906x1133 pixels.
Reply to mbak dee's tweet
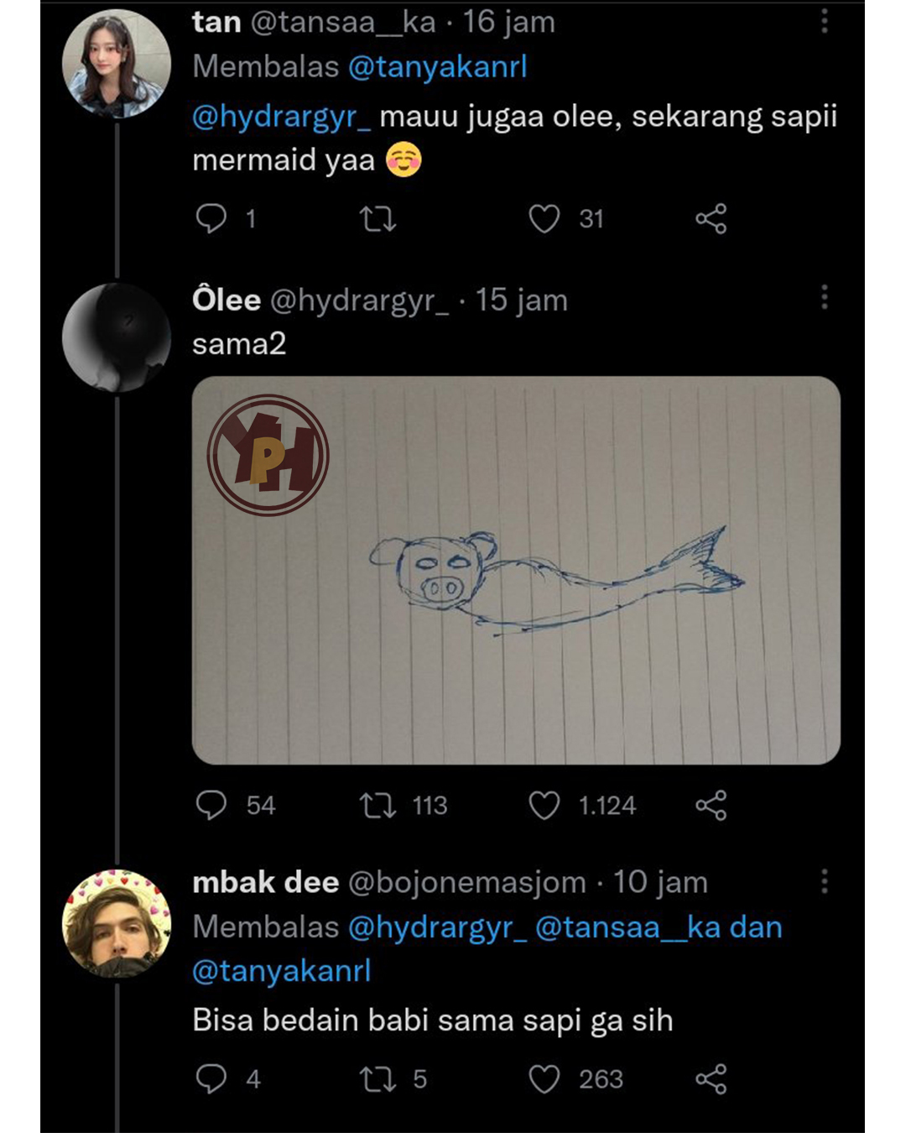pos(211,1078)
